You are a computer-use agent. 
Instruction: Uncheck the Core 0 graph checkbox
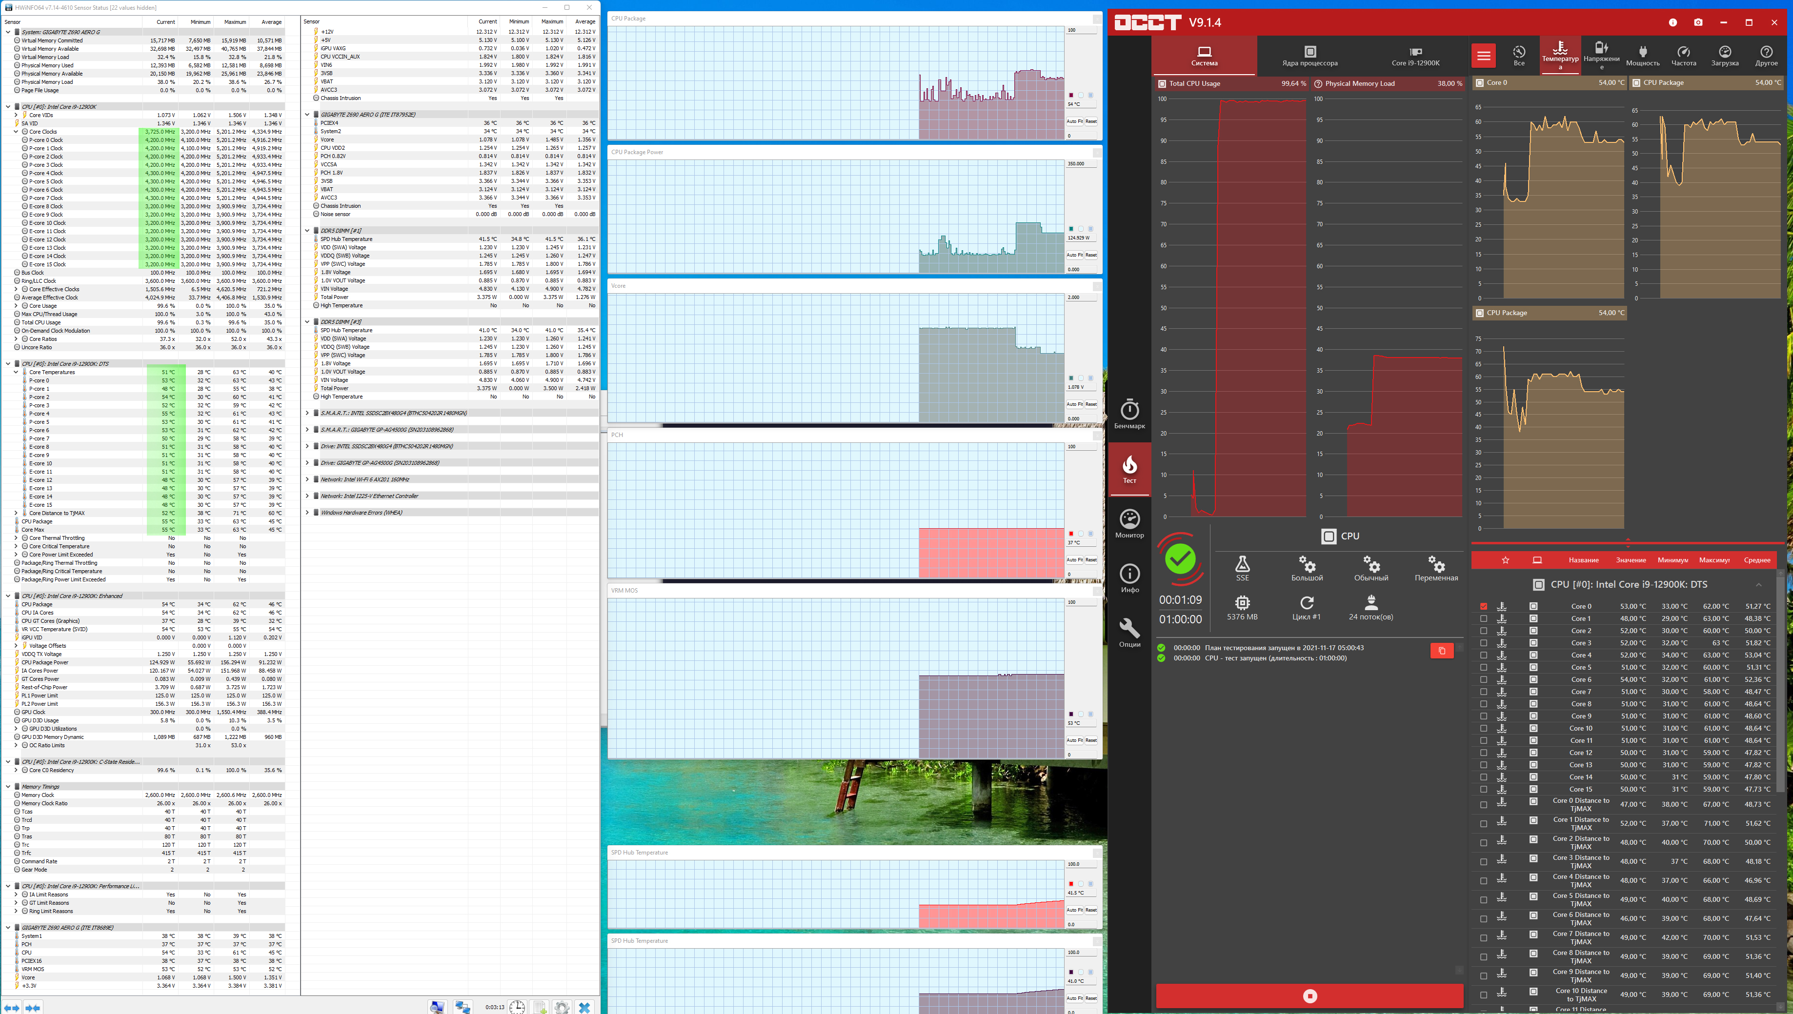(x=1483, y=607)
